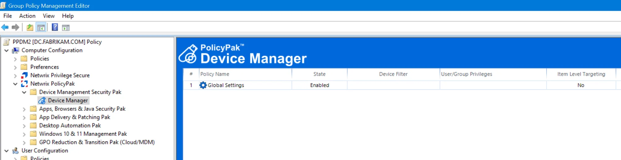Click the Up one level folder icon
621x160 pixels.
(30, 28)
